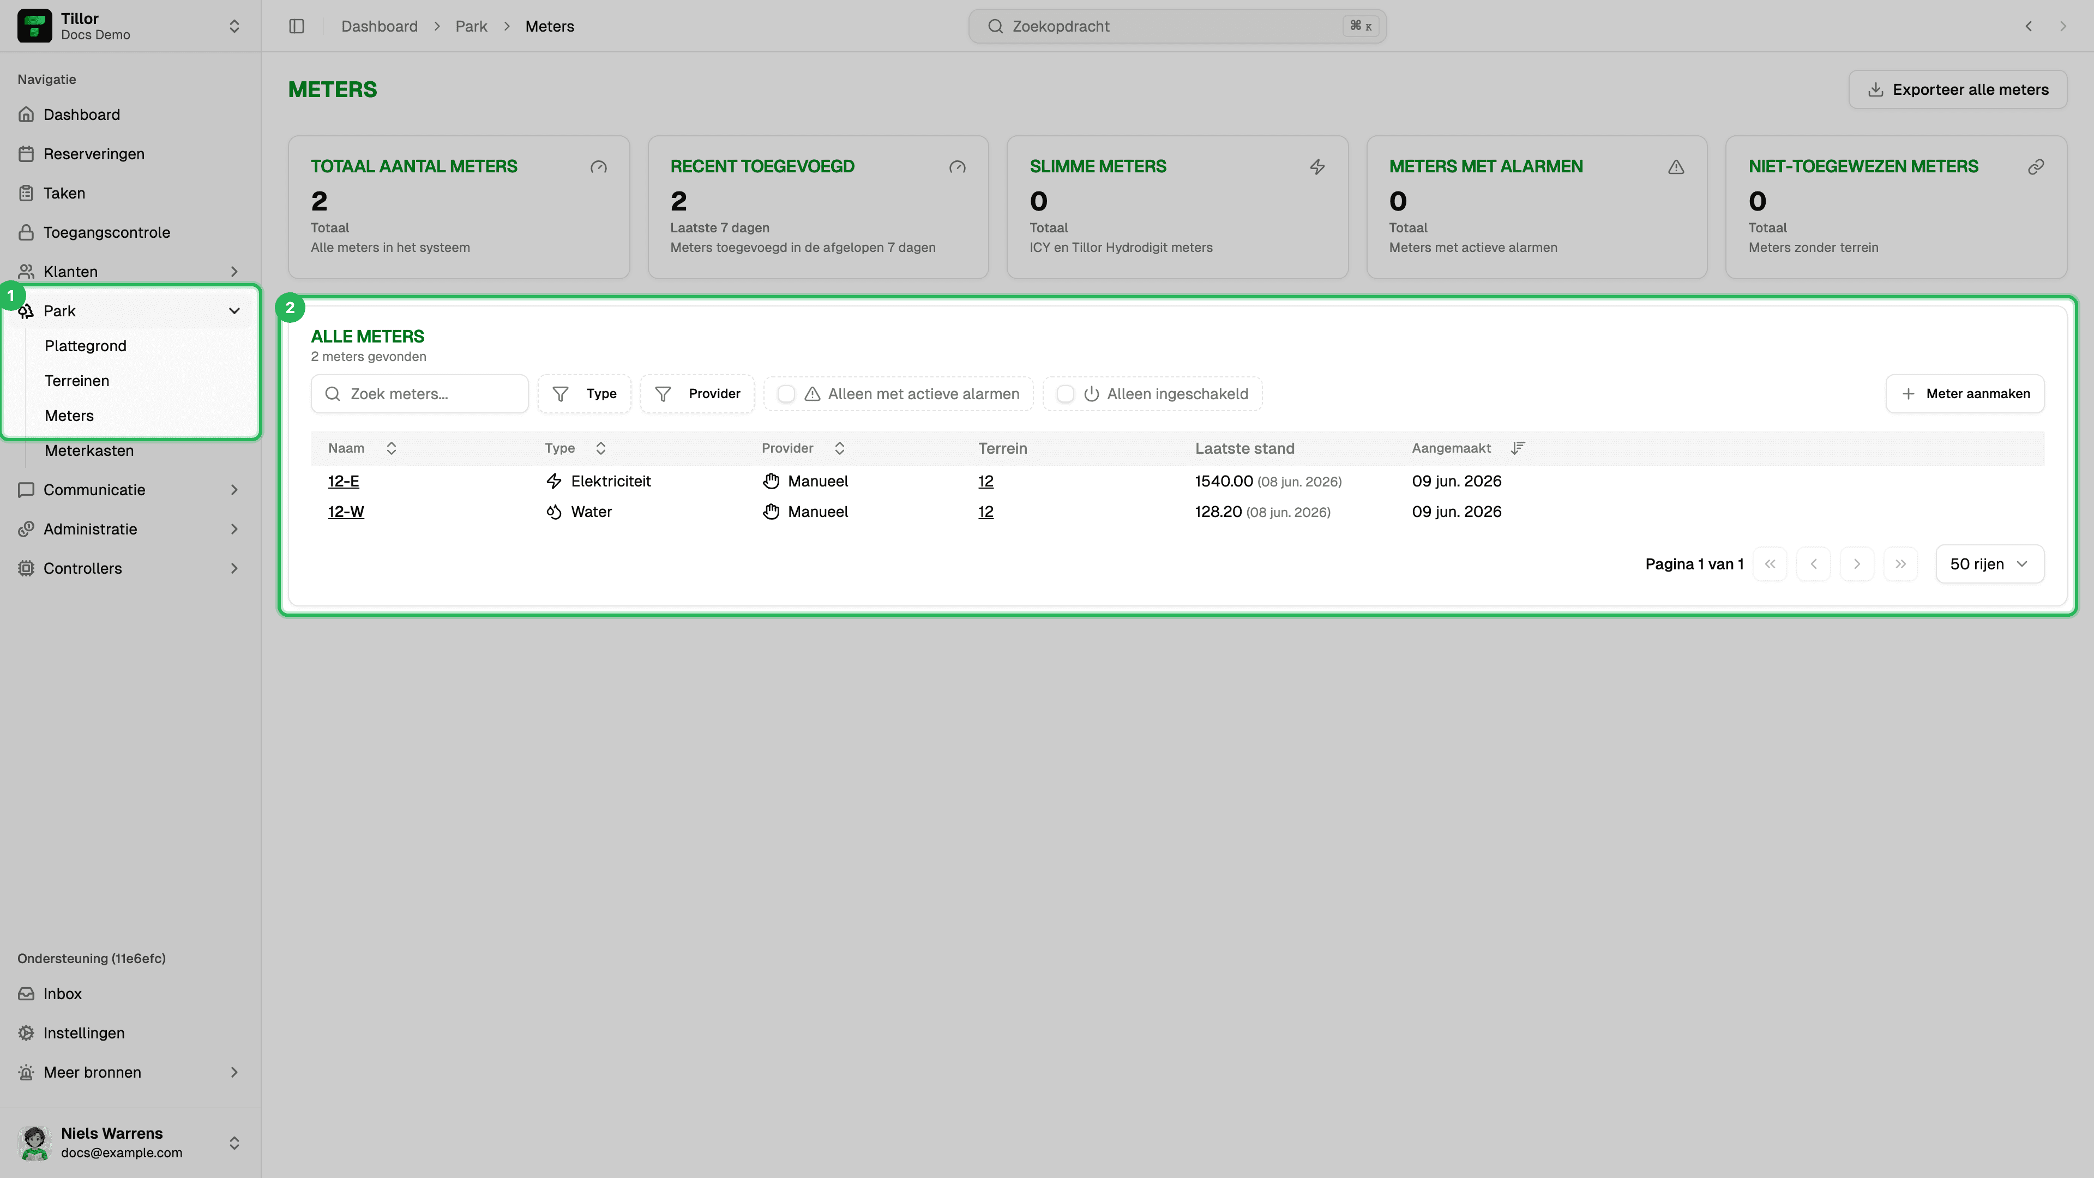
Task: Click the gauge icon on Recent toegevoegd card
Action: point(958,167)
